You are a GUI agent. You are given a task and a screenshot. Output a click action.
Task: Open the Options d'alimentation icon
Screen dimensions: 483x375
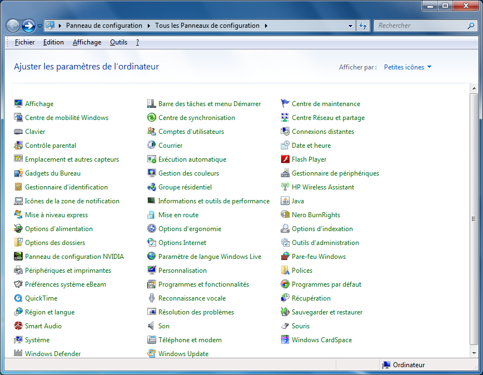click(18, 228)
